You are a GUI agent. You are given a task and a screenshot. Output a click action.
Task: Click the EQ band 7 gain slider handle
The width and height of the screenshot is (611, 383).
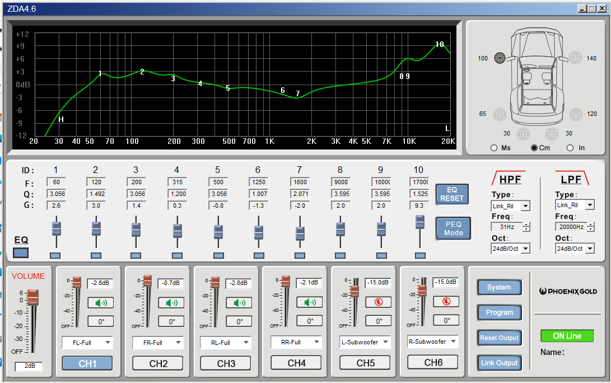300,233
